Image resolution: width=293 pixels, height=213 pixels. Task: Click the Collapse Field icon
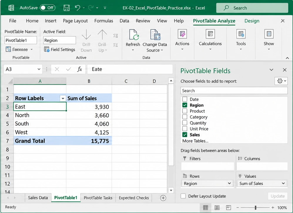pyautogui.click(x=115, y=45)
